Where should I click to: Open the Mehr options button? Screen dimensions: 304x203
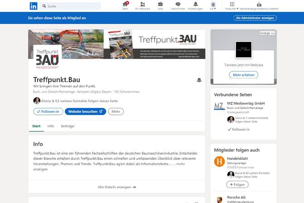(x=116, y=111)
